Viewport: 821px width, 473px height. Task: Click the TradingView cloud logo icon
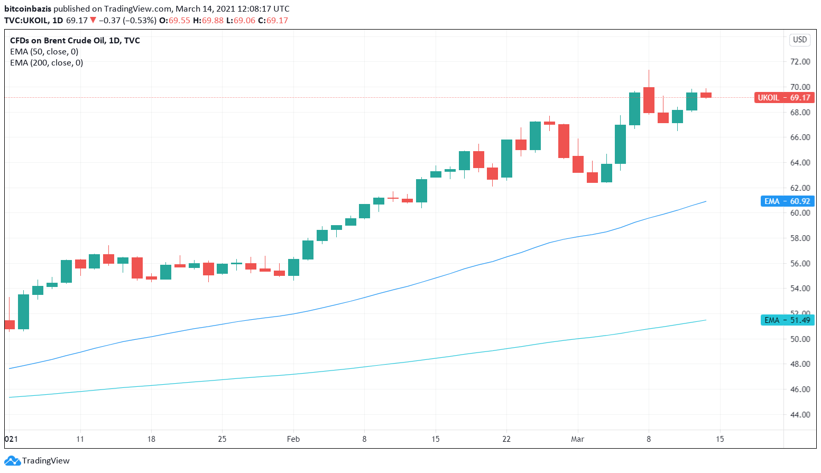pos(12,460)
